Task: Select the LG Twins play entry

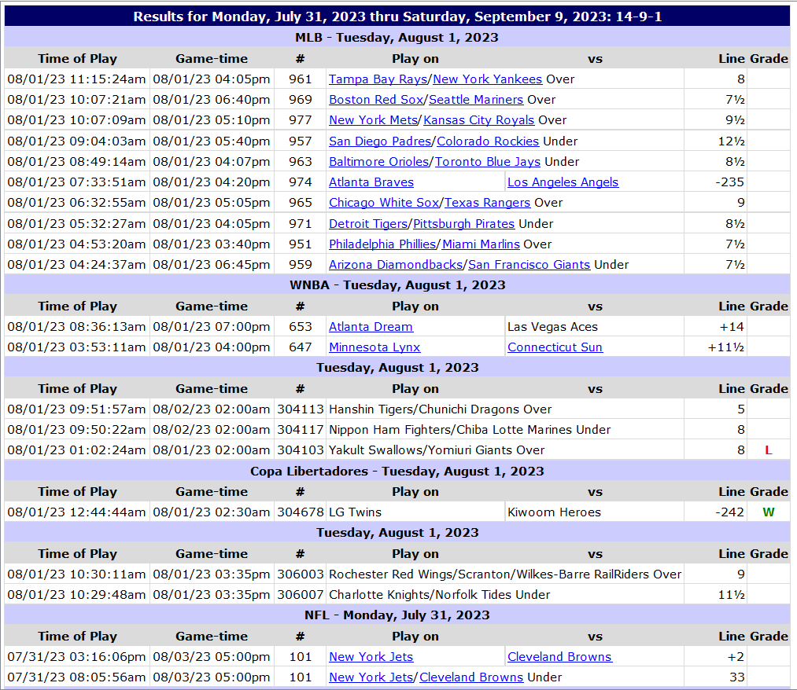Action: (355, 512)
